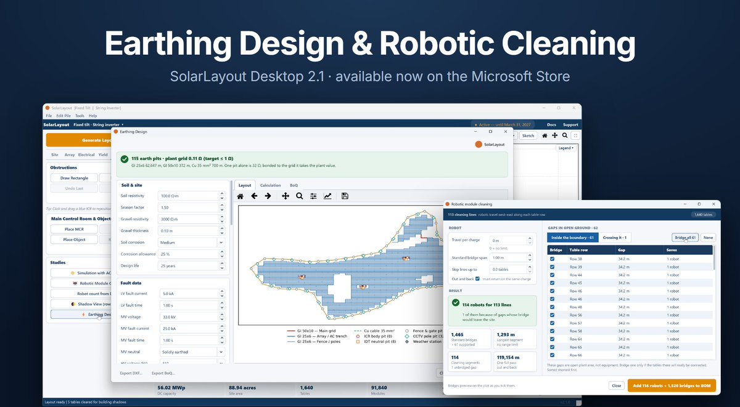The image size is (740, 407).
Task: Select the zoom magnifier in Earthing plot toolbar
Action: pos(299,196)
